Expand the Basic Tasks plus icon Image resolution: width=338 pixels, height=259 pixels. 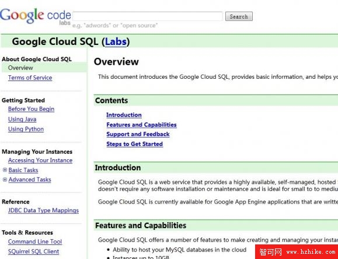click(5, 170)
